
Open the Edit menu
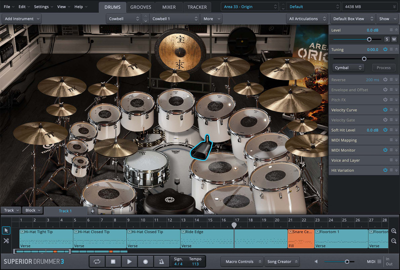tap(24, 7)
